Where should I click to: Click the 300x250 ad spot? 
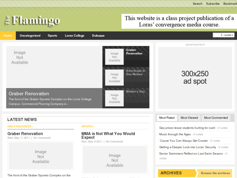195,78
